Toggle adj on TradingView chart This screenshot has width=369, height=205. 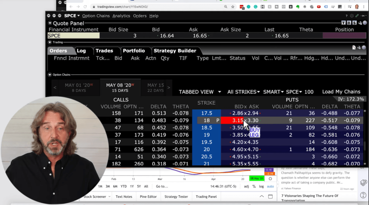pos(246,186)
